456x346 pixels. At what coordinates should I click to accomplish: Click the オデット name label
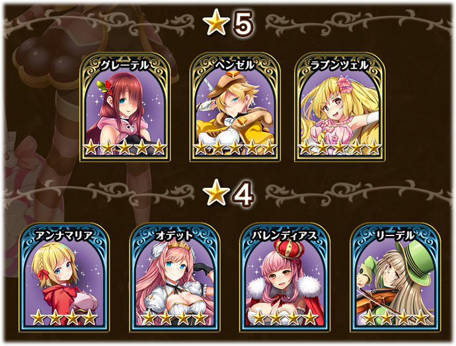coord(174,236)
